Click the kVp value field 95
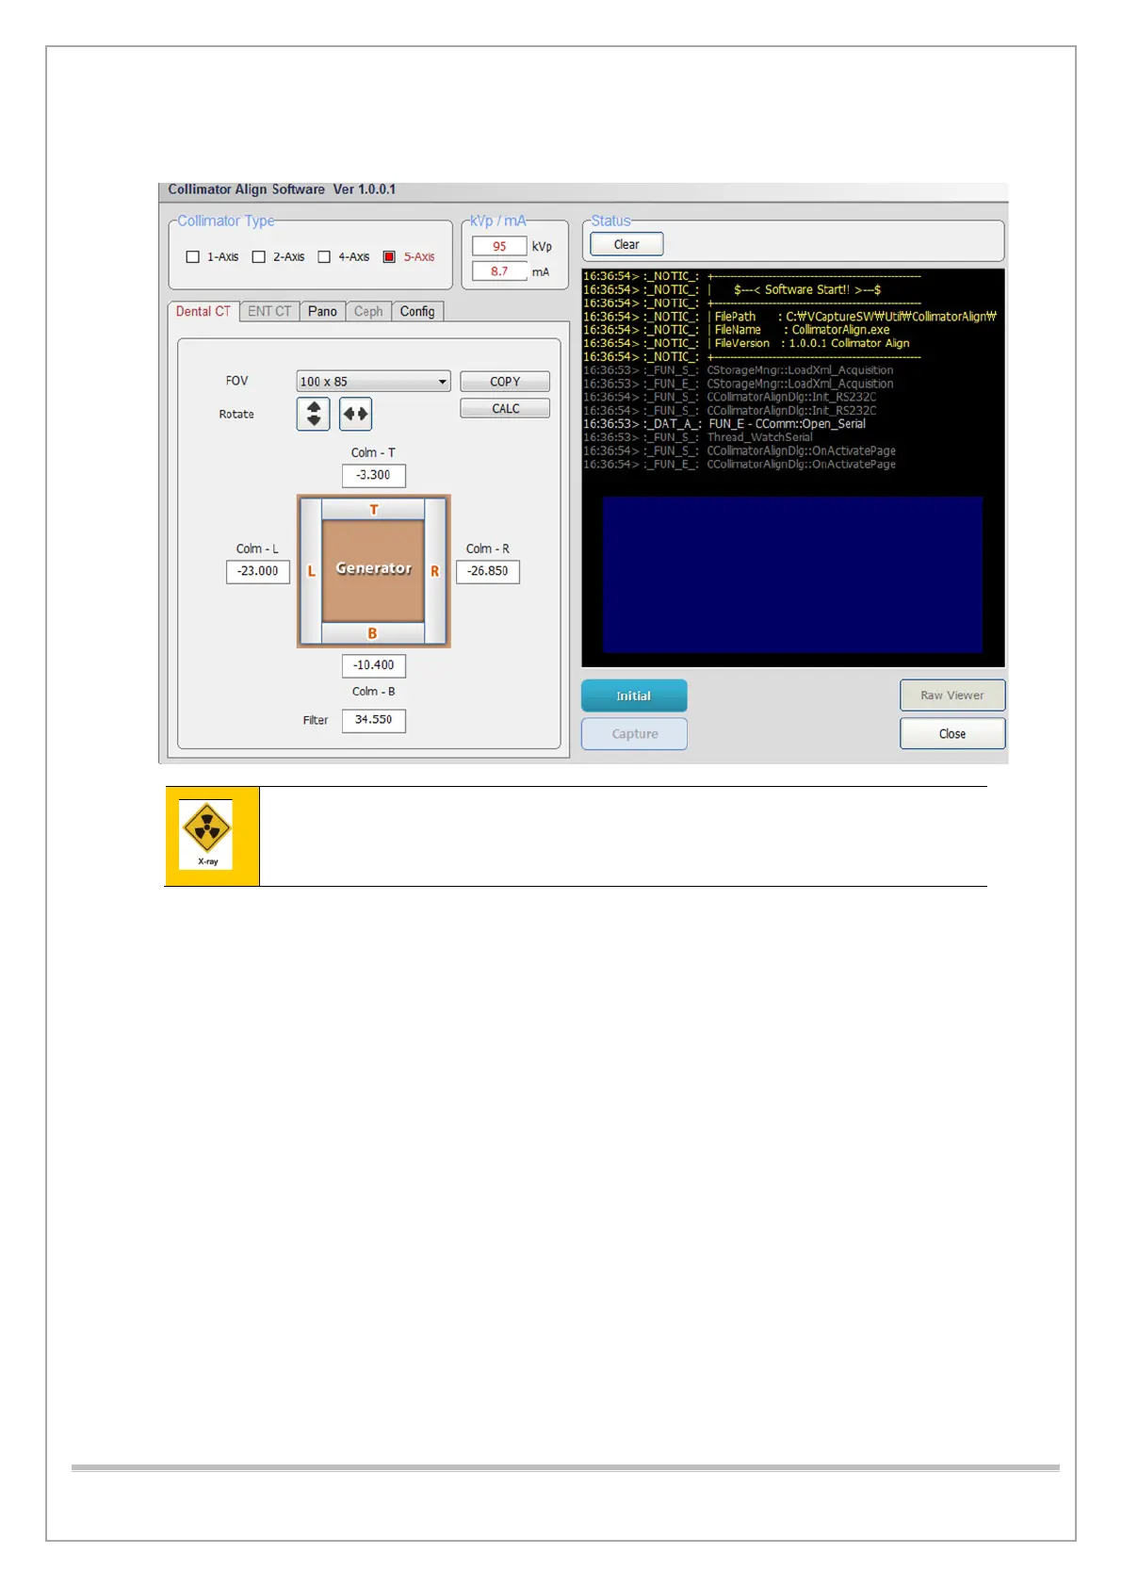The image size is (1122, 1587). click(x=499, y=246)
